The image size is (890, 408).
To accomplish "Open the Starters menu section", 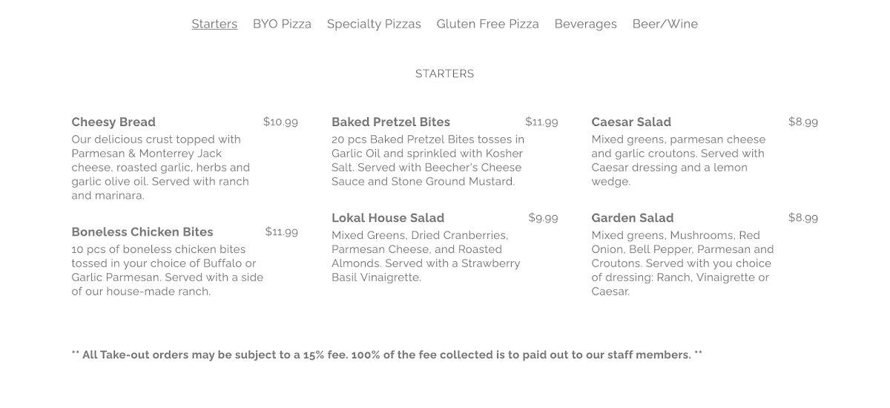I will click(214, 24).
